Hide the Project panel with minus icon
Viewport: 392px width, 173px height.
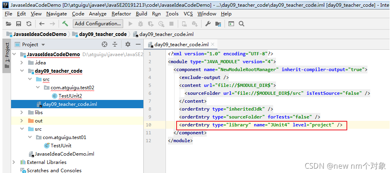click(x=138, y=44)
